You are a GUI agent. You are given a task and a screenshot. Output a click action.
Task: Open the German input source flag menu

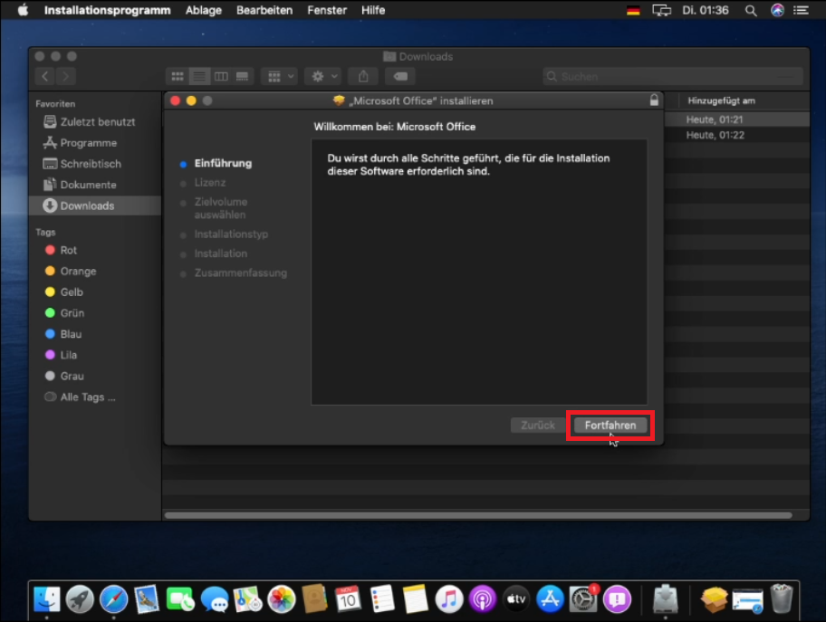point(632,10)
